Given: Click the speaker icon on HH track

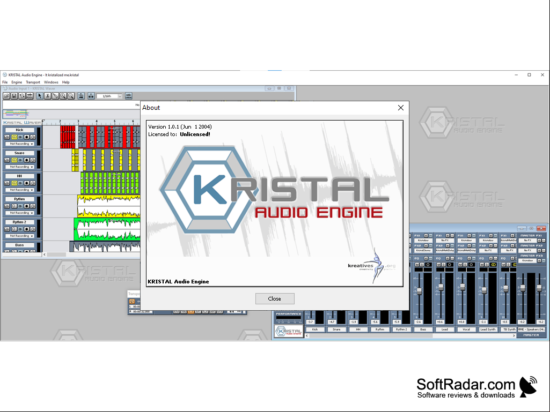Looking at the screenshot, I should [x=33, y=183].
